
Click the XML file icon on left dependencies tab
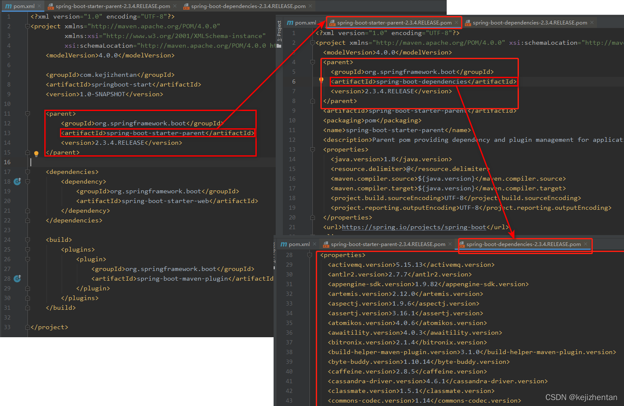tap(187, 6)
